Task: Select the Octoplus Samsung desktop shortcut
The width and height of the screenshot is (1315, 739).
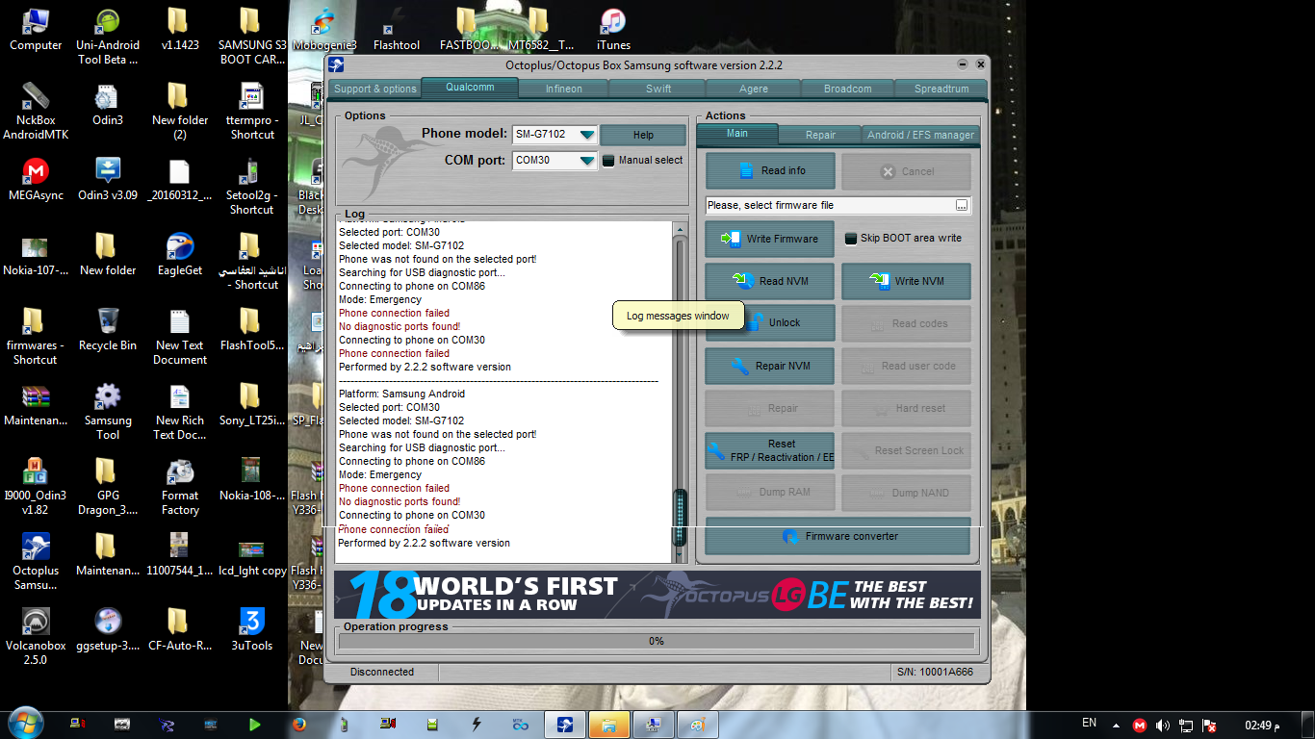Action: [36, 562]
